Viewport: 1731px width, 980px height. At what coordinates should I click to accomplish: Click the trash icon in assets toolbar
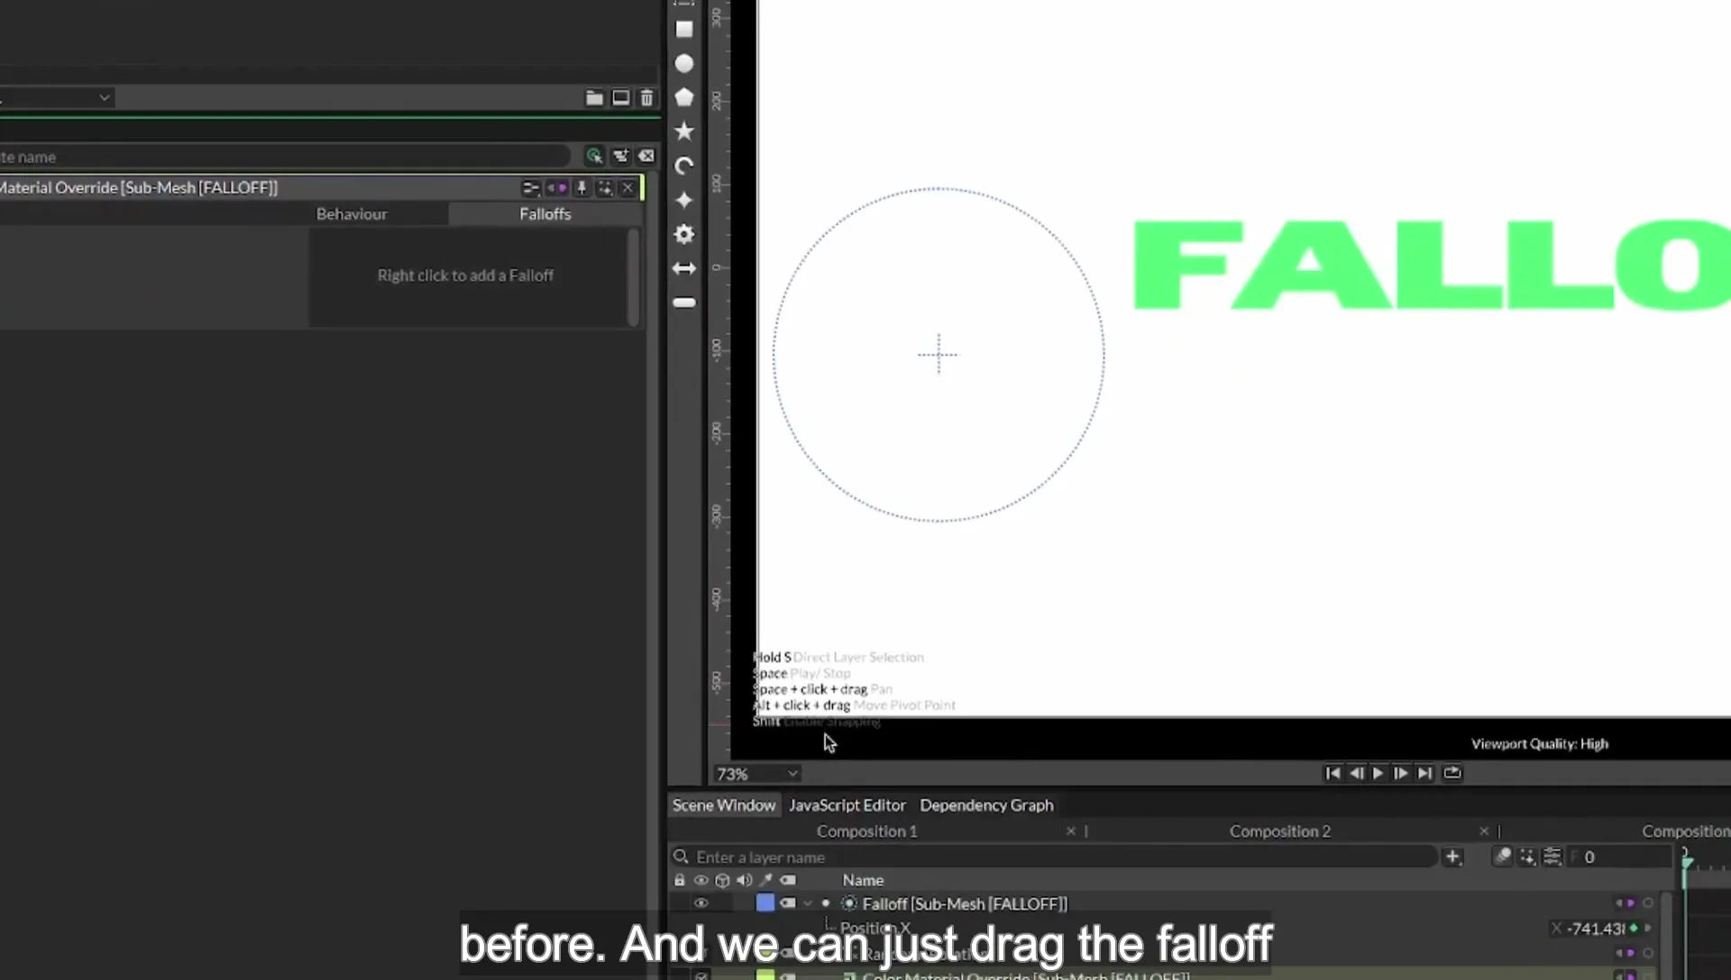(646, 97)
